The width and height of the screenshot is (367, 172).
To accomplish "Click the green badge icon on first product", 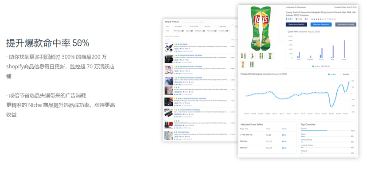I will click(x=179, y=44).
